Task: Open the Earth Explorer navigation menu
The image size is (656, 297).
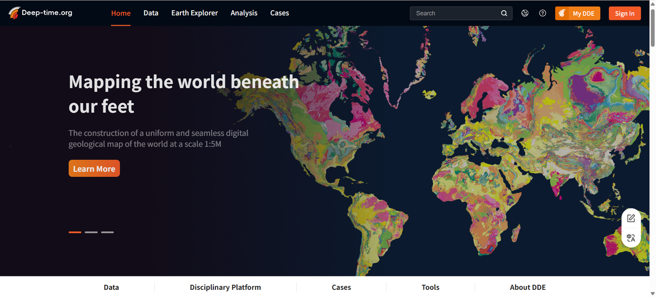Action: pos(194,13)
